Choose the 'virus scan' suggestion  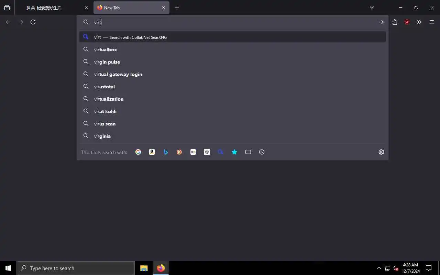pyautogui.click(x=232, y=124)
